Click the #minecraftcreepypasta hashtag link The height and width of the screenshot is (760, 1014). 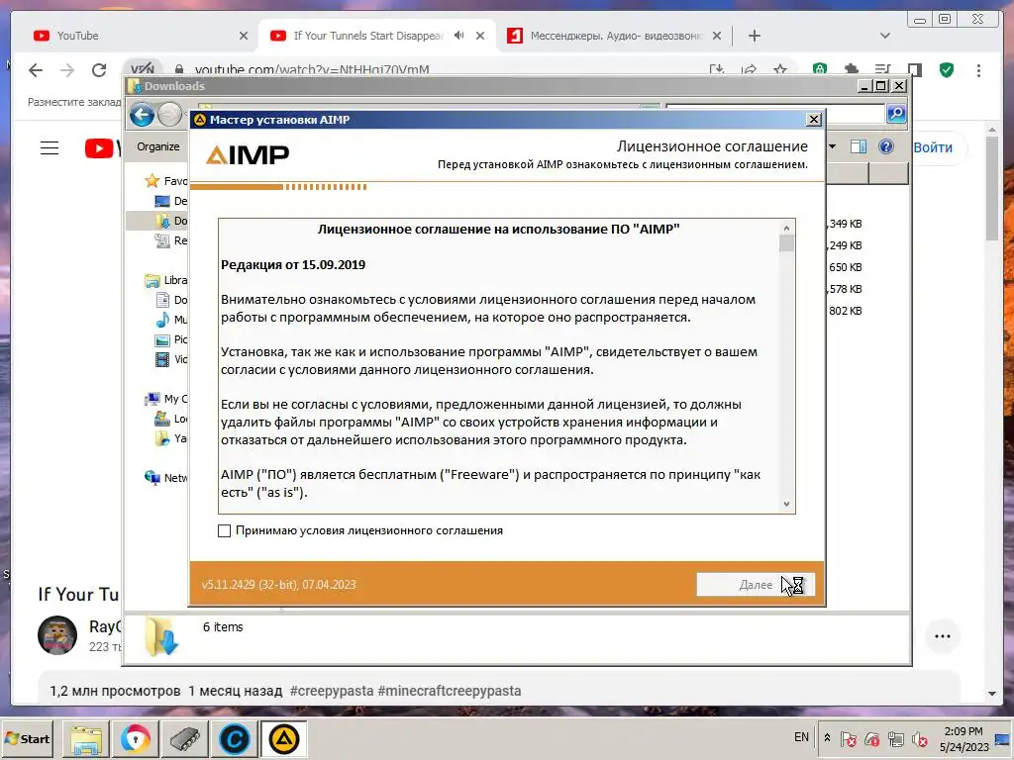coord(449,691)
